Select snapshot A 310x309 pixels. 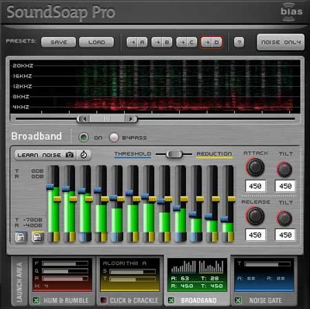(x=143, y=43)
